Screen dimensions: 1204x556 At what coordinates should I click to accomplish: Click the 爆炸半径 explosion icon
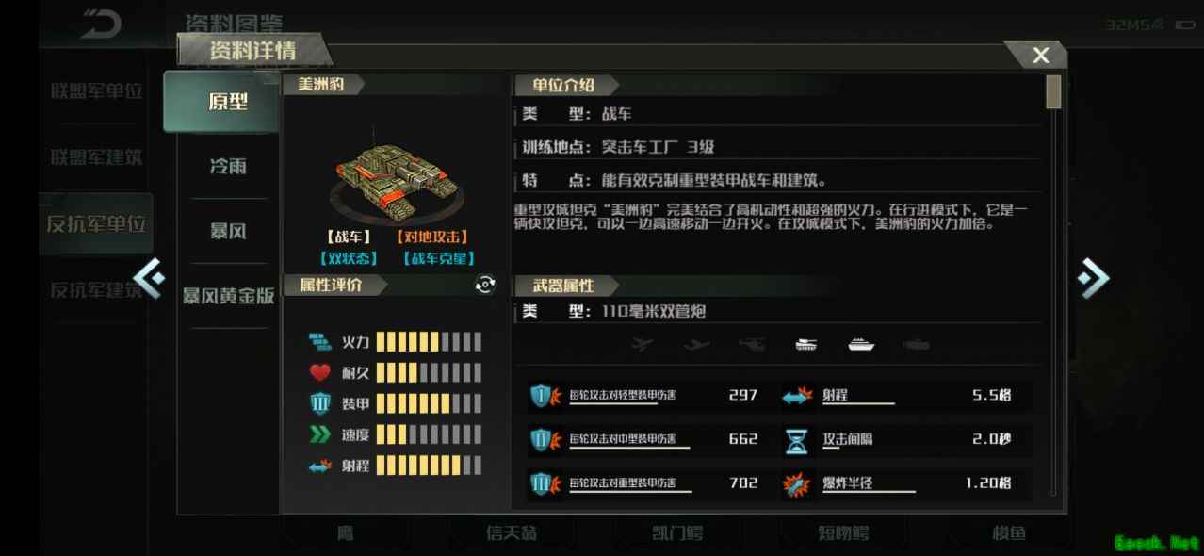click(797, 484)
